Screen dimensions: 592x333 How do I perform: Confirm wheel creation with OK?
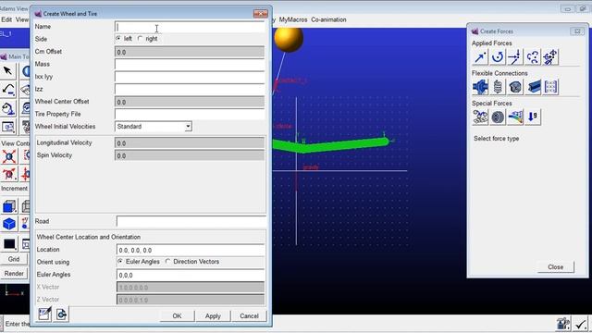pyautogui.click(x=177, y=316)
